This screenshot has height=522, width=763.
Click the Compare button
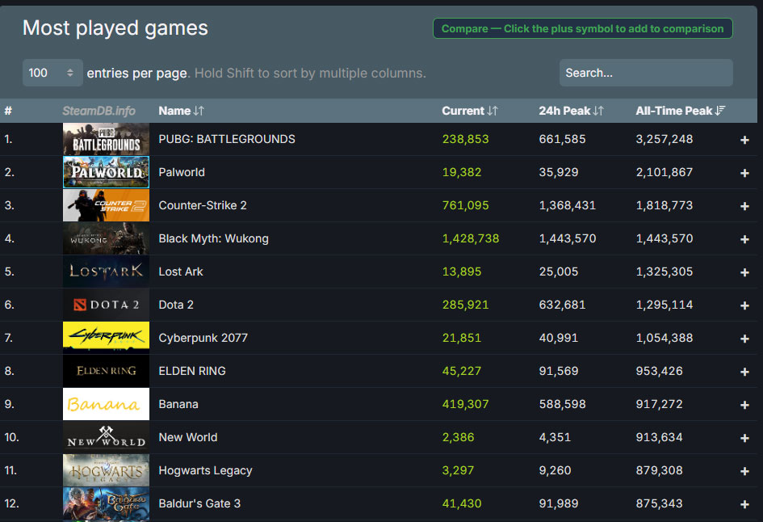point(582,28)
